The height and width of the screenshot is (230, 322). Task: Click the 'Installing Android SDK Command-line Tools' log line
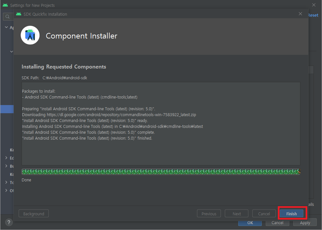[x=112, y=126]
